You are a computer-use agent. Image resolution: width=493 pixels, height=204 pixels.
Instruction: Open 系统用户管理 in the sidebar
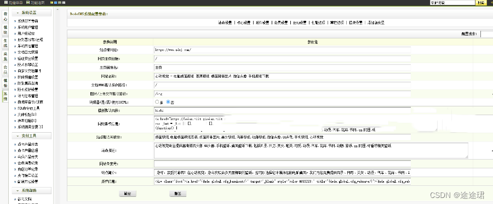point(28,27)
